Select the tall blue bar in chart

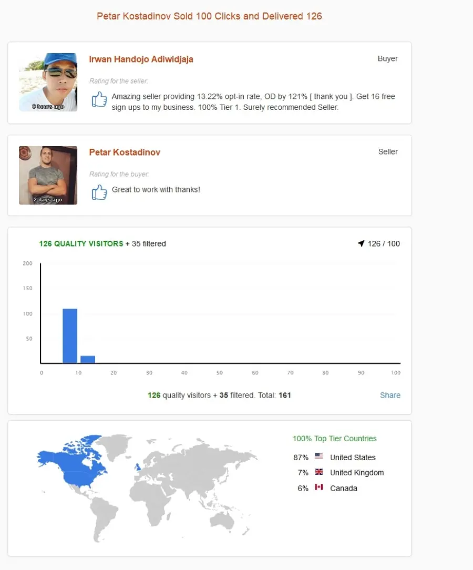70,336
